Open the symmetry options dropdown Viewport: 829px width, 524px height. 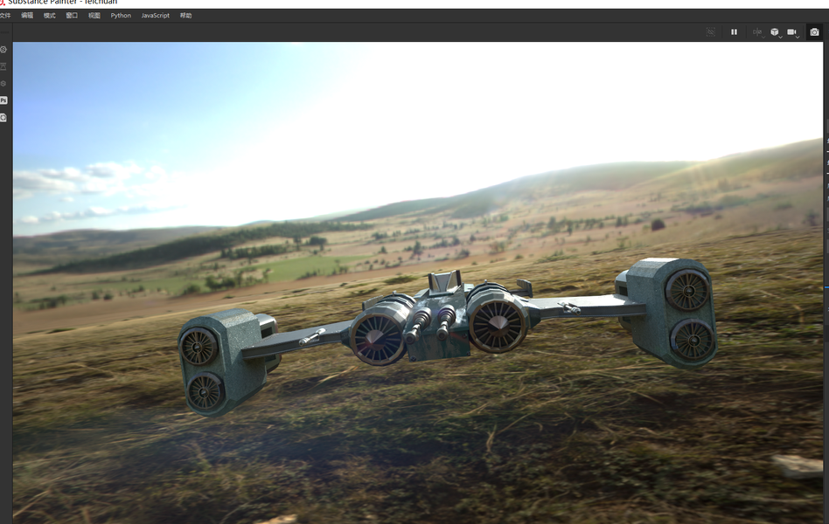758,33
